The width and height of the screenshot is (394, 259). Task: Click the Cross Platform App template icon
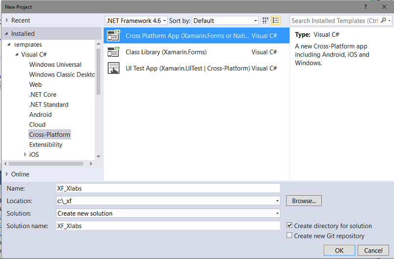[113, 35]
